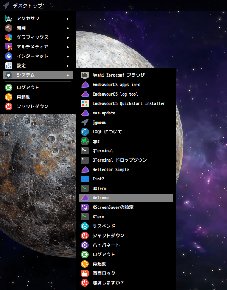
Task: Click the XScreenSaver settings icon
Action: coord(85,207)
